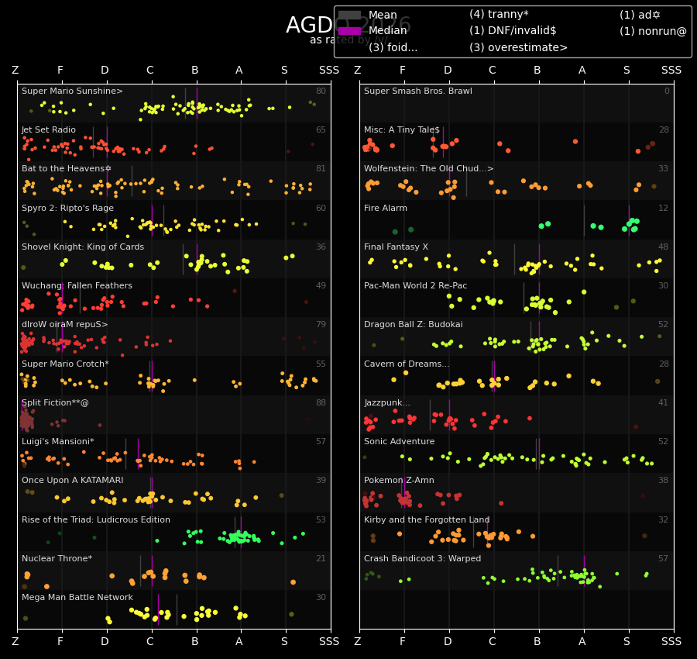Click the 'Super Mario Sunshine>' row title
The height and width of the screenshot is (659, 697).
[x=72, y=91]
